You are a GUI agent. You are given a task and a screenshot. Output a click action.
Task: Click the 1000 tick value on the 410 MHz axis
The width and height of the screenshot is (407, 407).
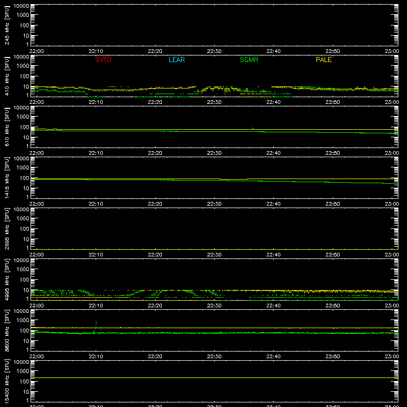[23, 66]
